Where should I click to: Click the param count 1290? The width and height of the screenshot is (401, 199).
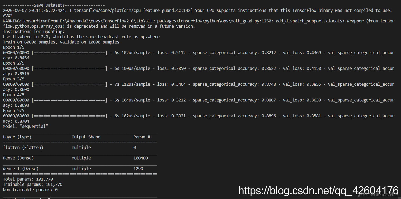point(138,169)
